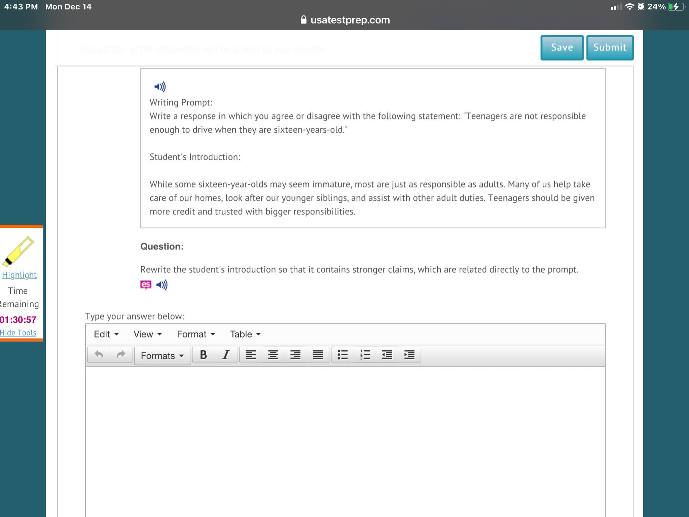Insert a numbered list
The image size is (689, 517).
click(x=365, y=355)
